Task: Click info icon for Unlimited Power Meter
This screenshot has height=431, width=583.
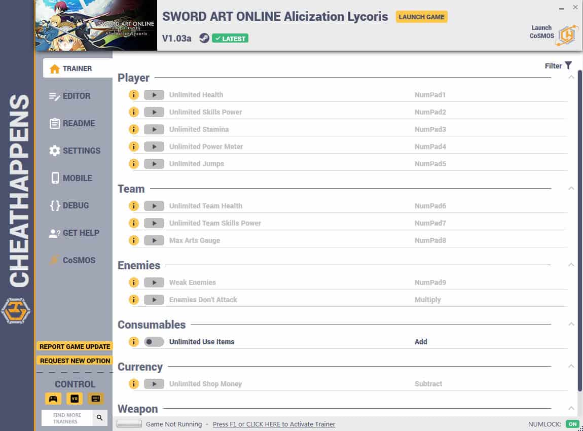Action: coord(133,147)
